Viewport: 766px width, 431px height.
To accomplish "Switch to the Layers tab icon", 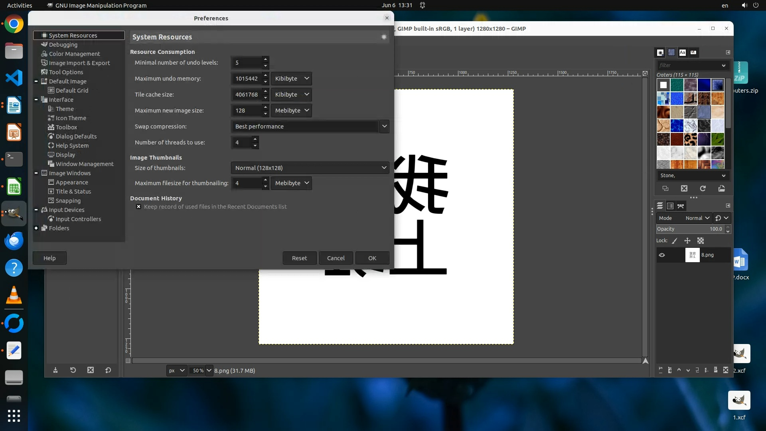I will [x=660, y=206].
